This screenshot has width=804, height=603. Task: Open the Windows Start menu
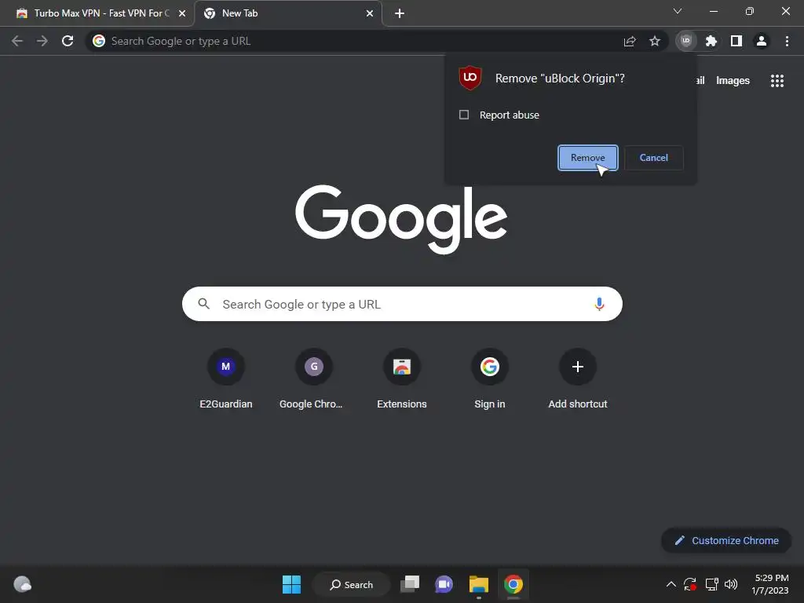tap(292, 584)
